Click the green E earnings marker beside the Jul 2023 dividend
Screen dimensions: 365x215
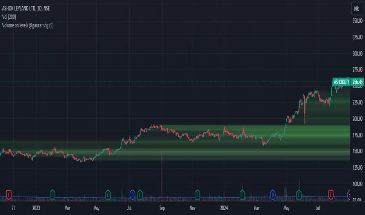pos(140,195)
